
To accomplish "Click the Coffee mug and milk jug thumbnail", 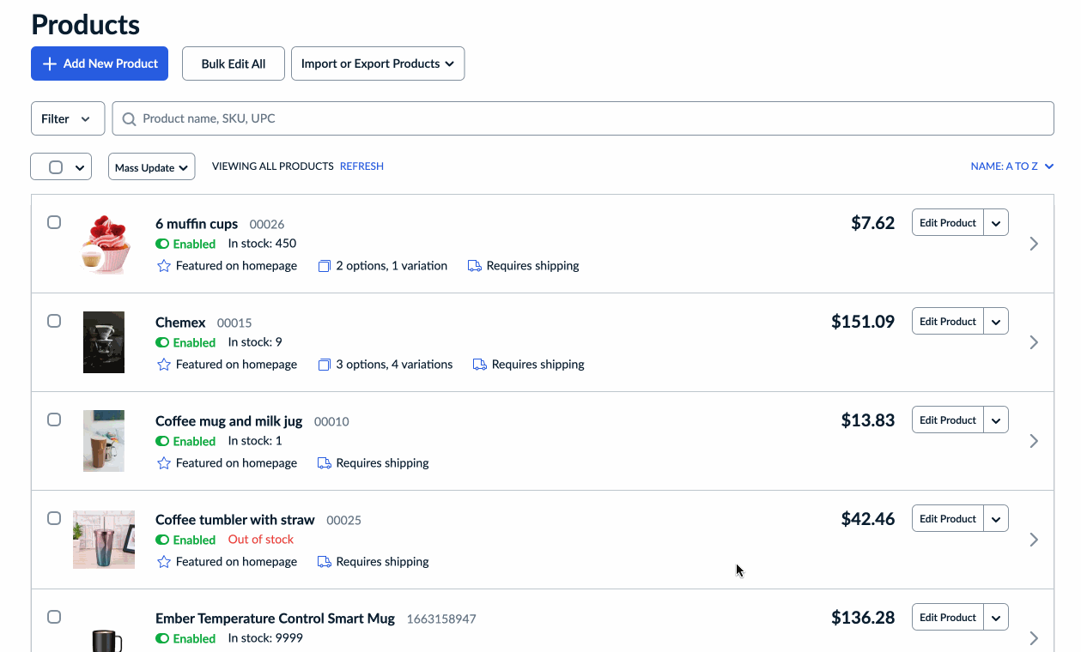I will [104, 441].
